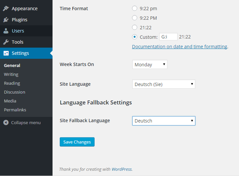Click the Appearance paintbrush icon
Image resolution: width=239 pixels, height=176 pixels.
pyautogui.click(x=6, y=9)
